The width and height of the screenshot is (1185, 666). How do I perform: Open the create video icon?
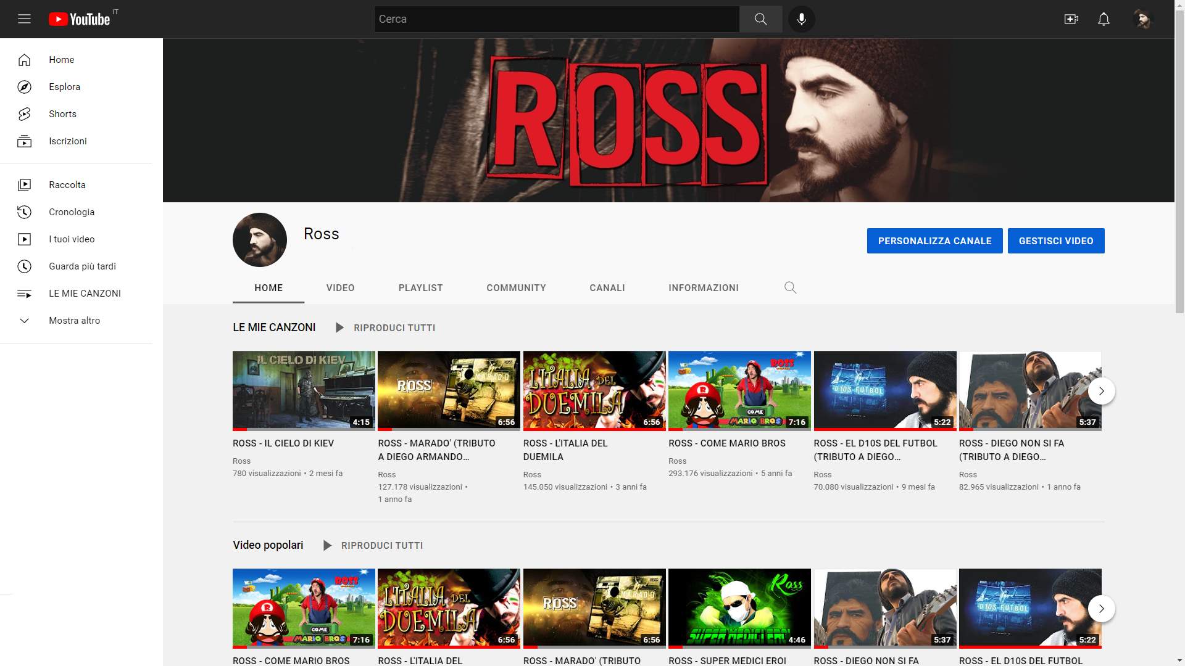pos(1071,19)
